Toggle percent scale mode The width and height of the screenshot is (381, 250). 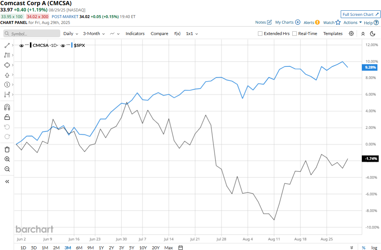click(x=364, y=247)
